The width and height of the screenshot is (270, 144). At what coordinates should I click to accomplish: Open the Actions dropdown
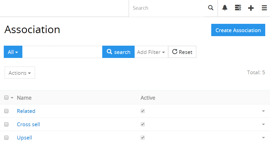point(20,73)
